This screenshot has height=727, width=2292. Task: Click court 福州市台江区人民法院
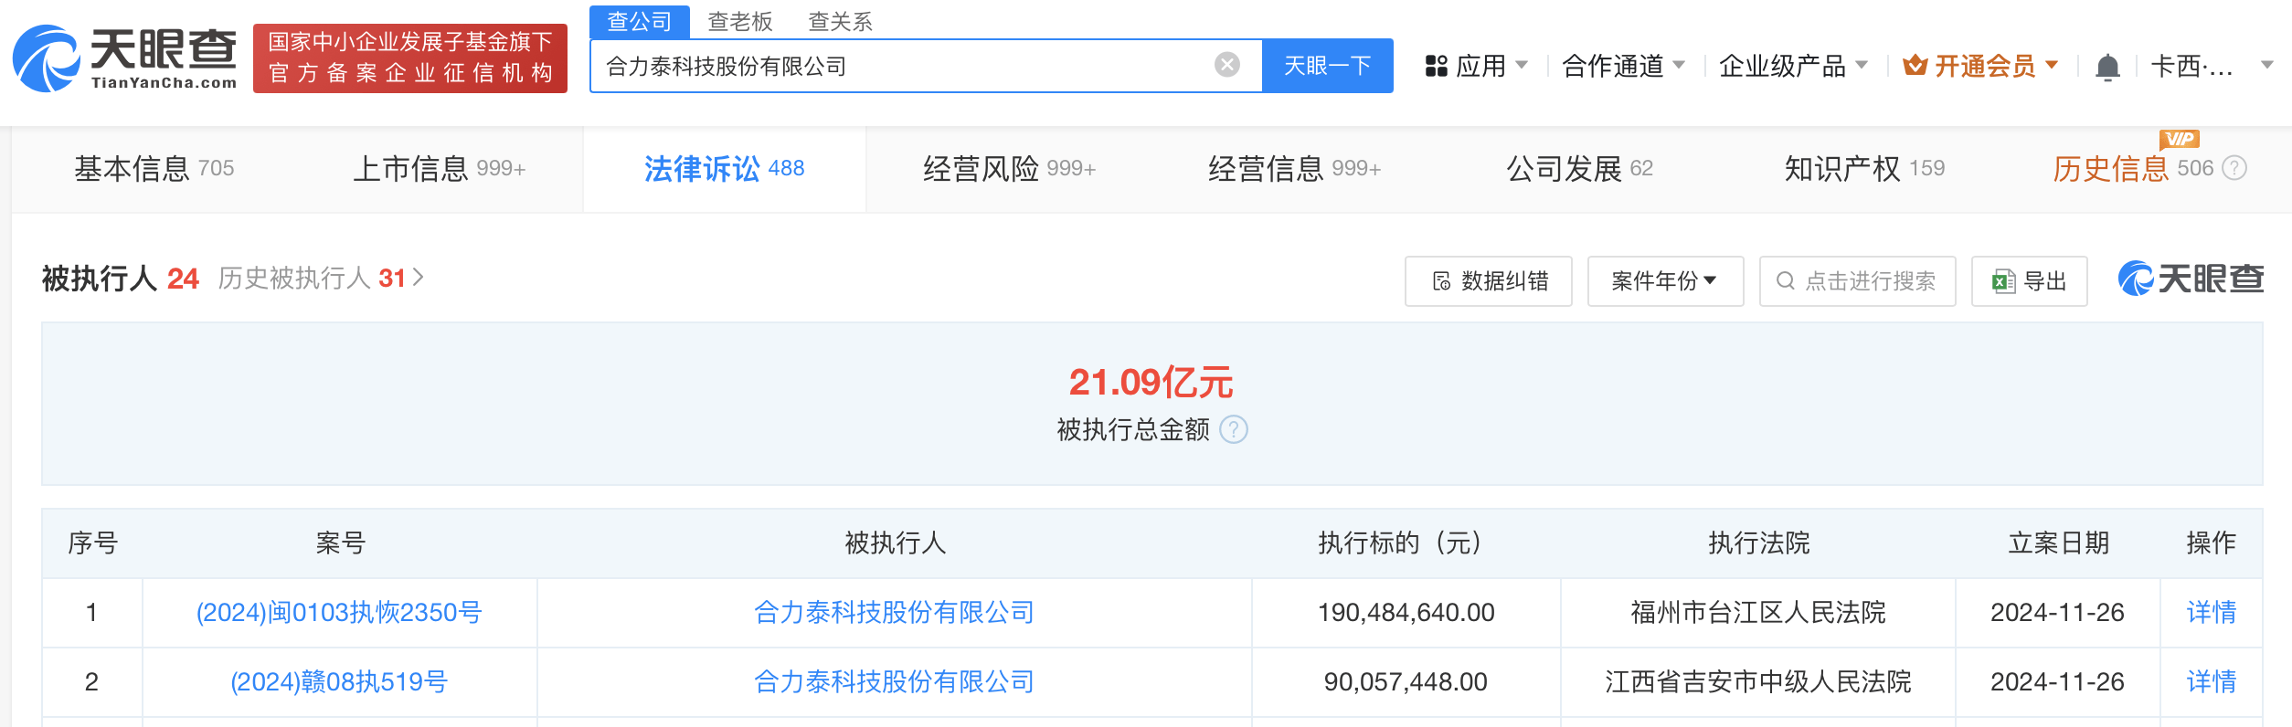1758,612
